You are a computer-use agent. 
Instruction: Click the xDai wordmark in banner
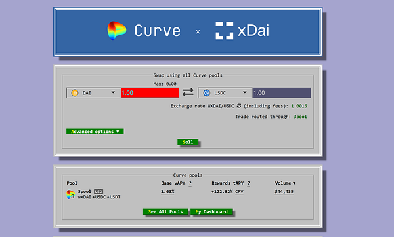tap(253, 31)
